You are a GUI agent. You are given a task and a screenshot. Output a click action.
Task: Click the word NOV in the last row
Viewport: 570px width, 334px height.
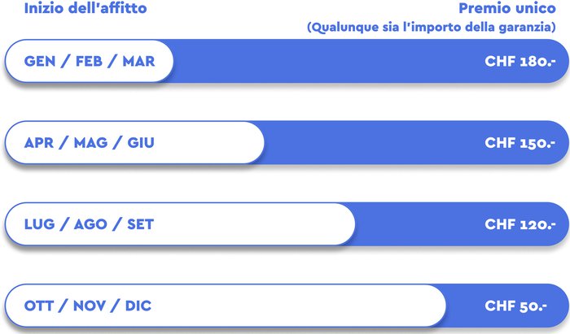(90, 306)
